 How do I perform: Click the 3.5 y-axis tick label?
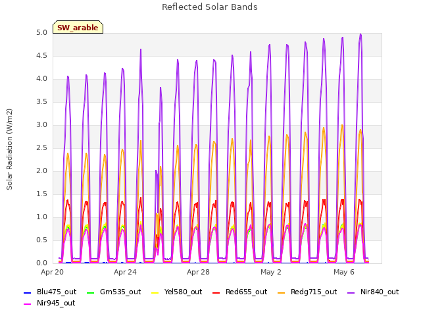pos(41,102)
